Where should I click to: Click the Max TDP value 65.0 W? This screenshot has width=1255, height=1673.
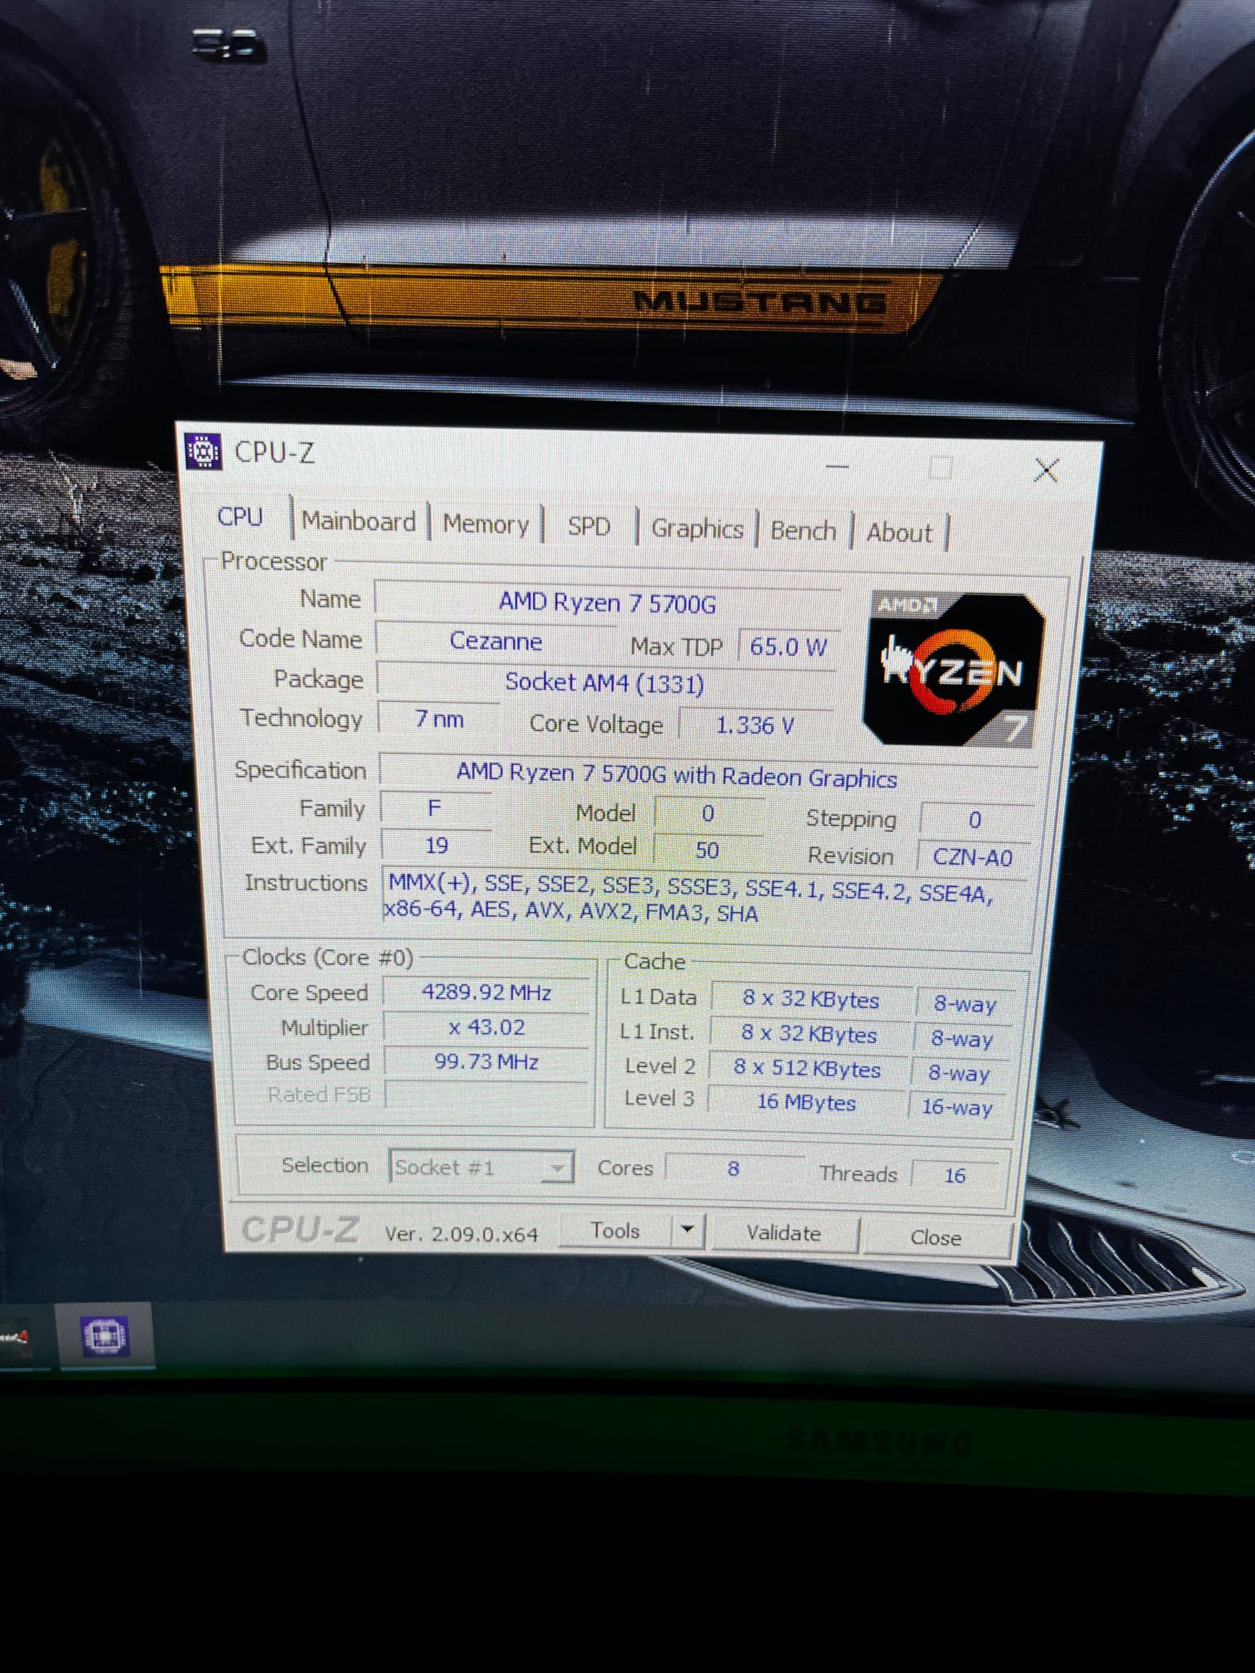point(788,647)
